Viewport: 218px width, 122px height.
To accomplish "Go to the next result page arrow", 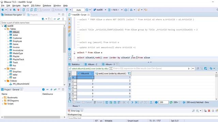I will 132,102.
